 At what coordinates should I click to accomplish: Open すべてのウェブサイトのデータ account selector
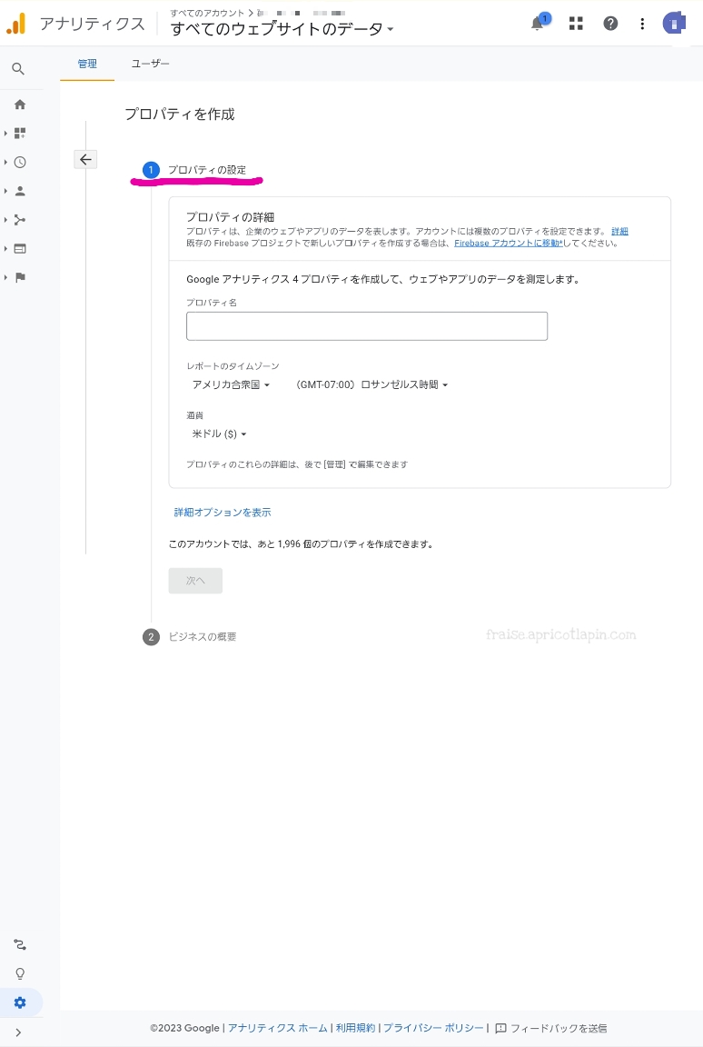[x=282, y=29]
